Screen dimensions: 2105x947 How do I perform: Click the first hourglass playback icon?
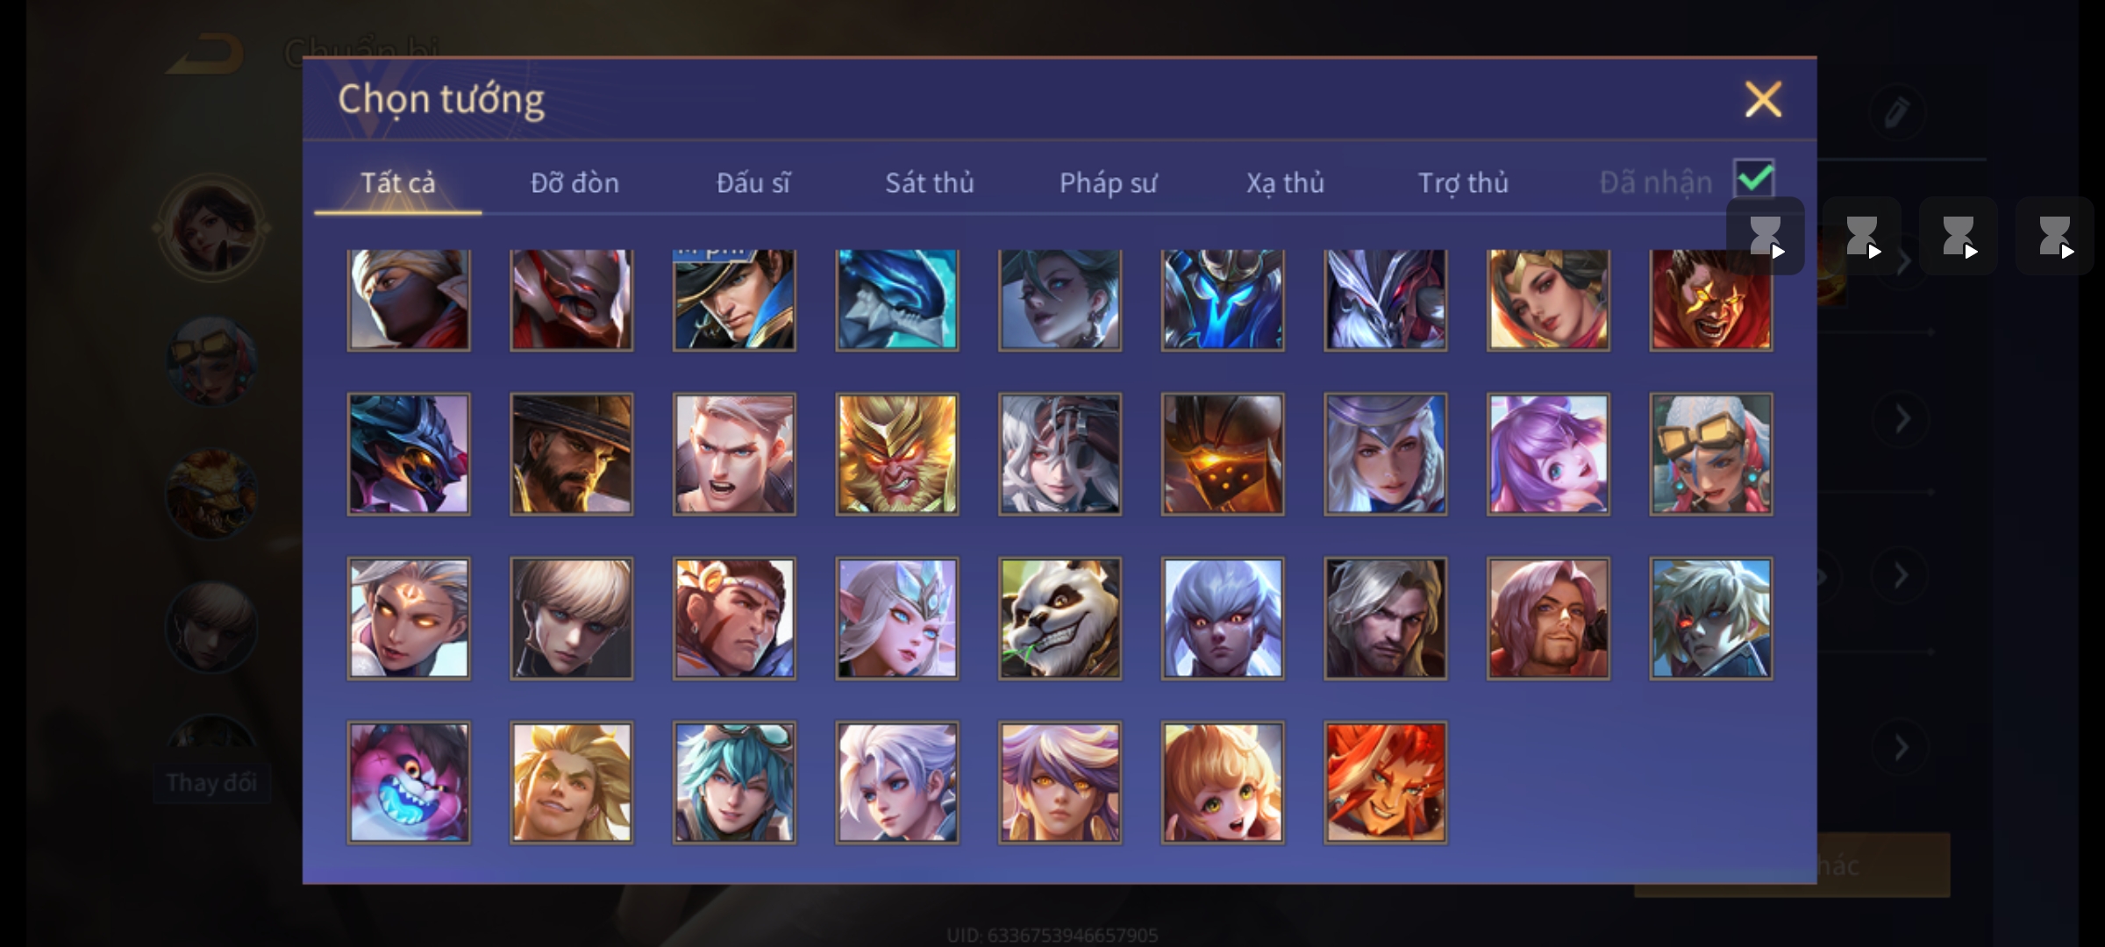(1766, 237)
